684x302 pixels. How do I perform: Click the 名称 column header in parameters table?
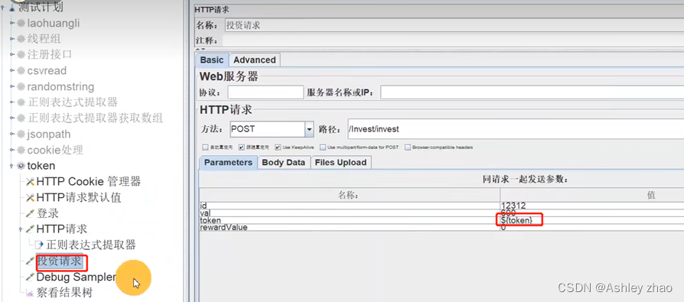pyautogui.click(x=350, y=196)
